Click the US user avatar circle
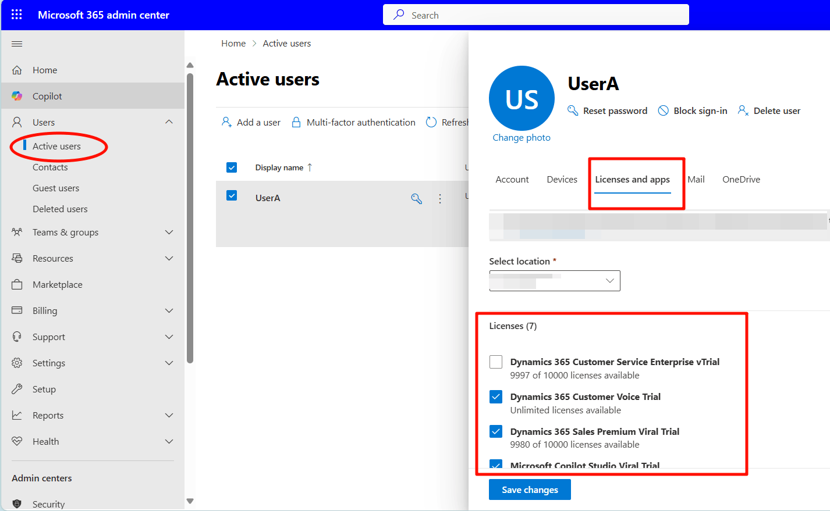The image size is (830, 511). click(x=522, y=98)
